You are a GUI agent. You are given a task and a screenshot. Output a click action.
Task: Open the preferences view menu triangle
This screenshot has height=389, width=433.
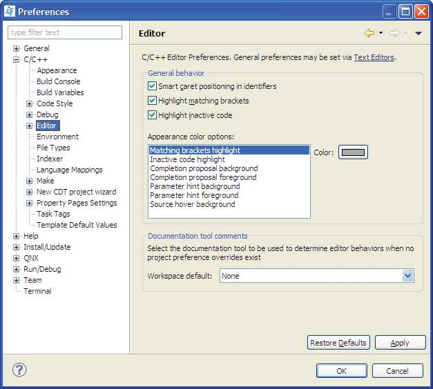(x=418, y=33)
